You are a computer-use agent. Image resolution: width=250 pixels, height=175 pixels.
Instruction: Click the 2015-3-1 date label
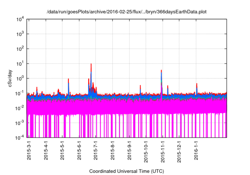pos(29,150)
